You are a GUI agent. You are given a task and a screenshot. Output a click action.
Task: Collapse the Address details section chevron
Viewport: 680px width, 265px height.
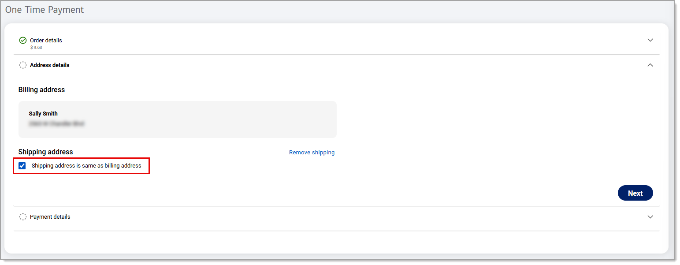tap(650, 65)
